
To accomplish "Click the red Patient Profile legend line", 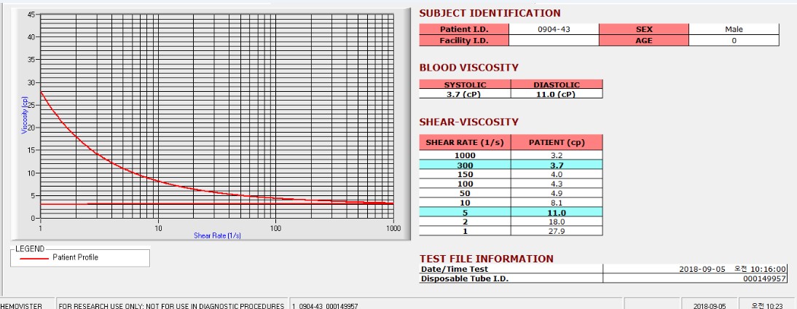I will pos(34,258).
